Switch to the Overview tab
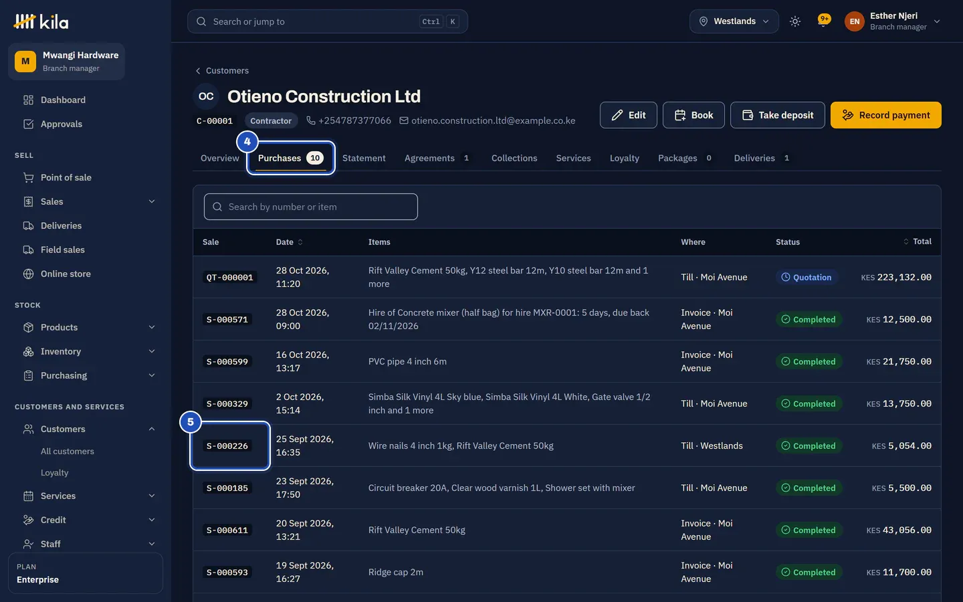 click(x=220, y=158)
